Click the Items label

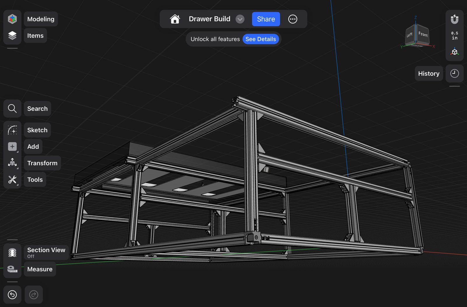35,36
